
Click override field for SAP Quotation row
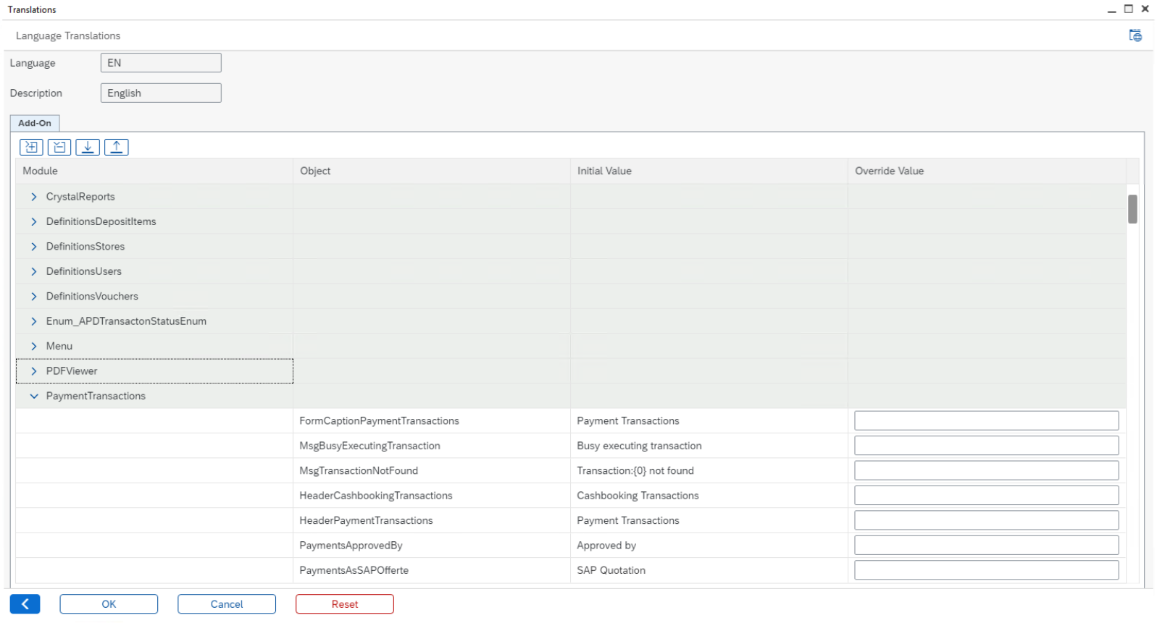[x=986, y=570]
